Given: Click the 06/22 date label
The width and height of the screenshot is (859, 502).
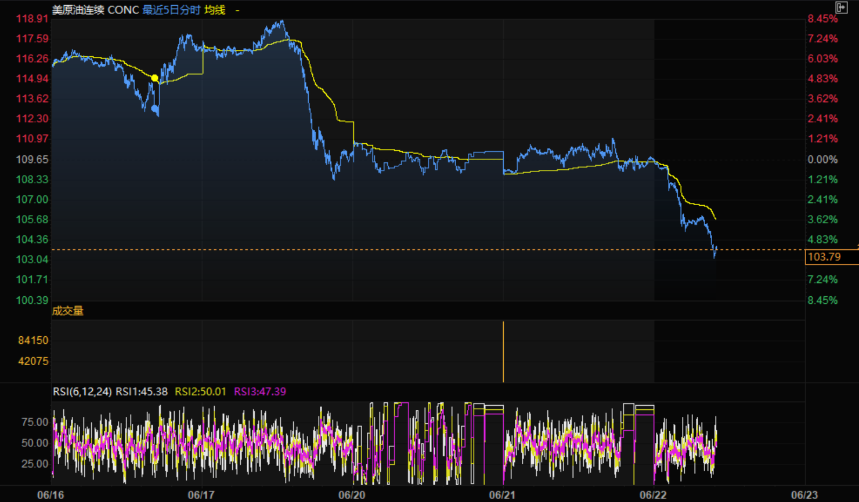Looking at the screenshot, I should click(x=653, y=495).
